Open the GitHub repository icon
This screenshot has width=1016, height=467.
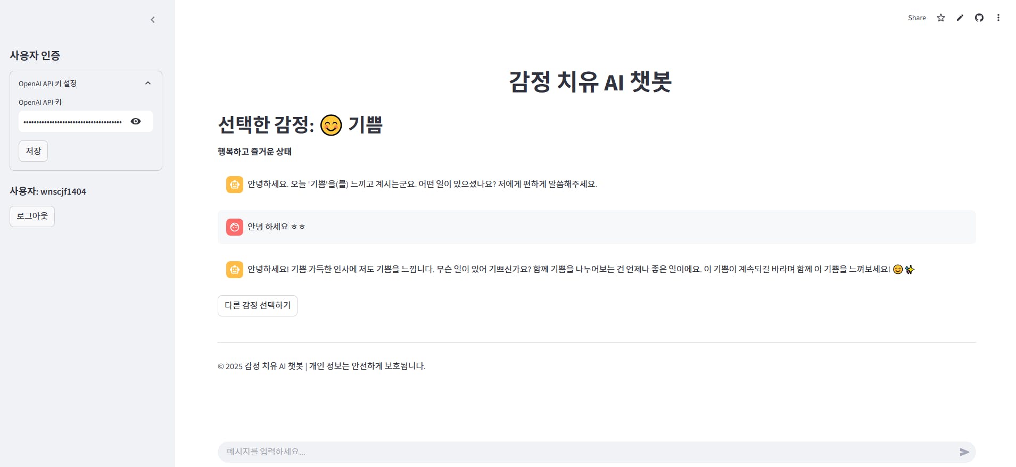click(979, 18)
